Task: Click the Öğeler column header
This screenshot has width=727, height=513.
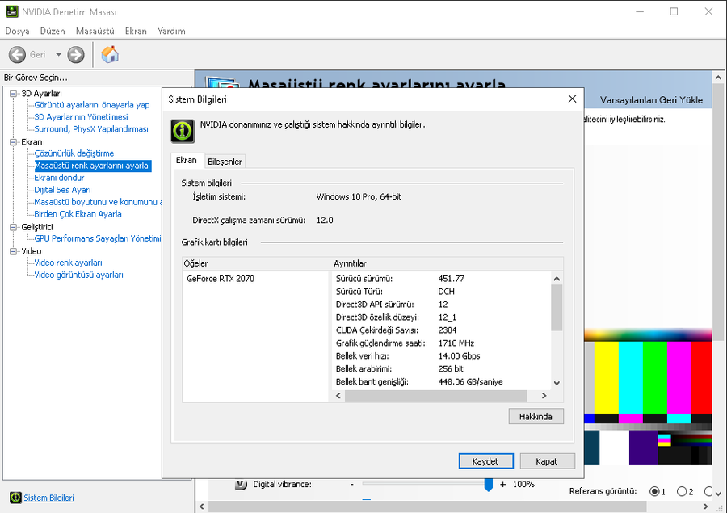Action: click(x=255, y=263)
